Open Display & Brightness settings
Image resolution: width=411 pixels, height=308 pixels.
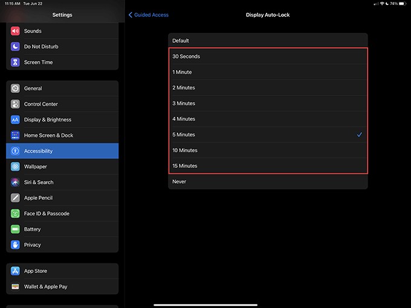pyautogui.click(x=62, y=120)
